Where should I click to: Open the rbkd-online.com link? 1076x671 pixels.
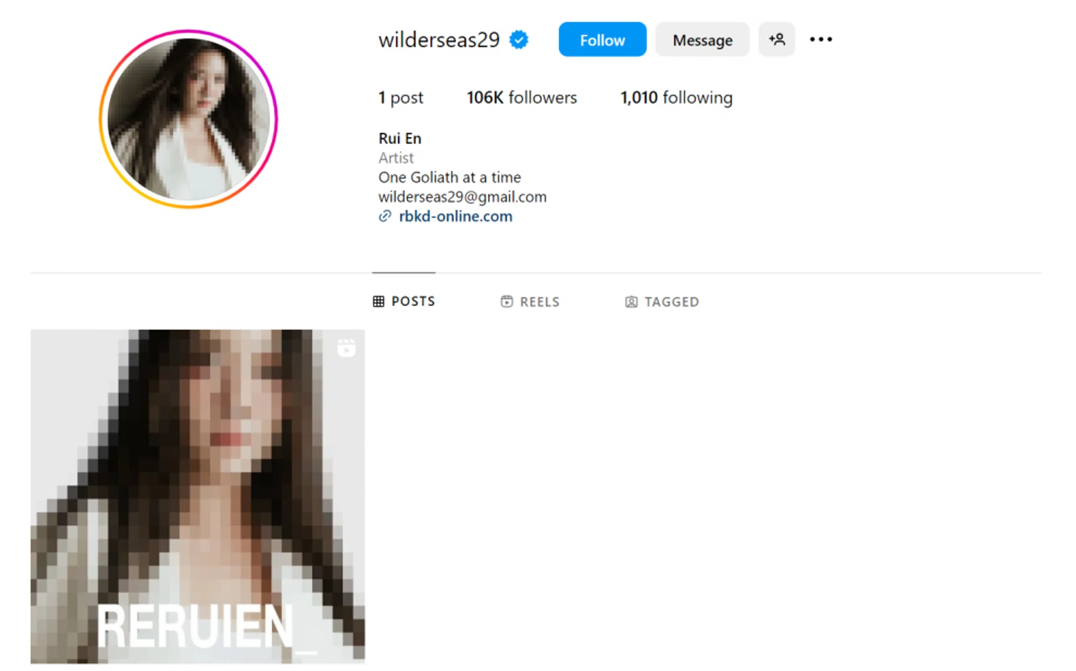point(455,216)
